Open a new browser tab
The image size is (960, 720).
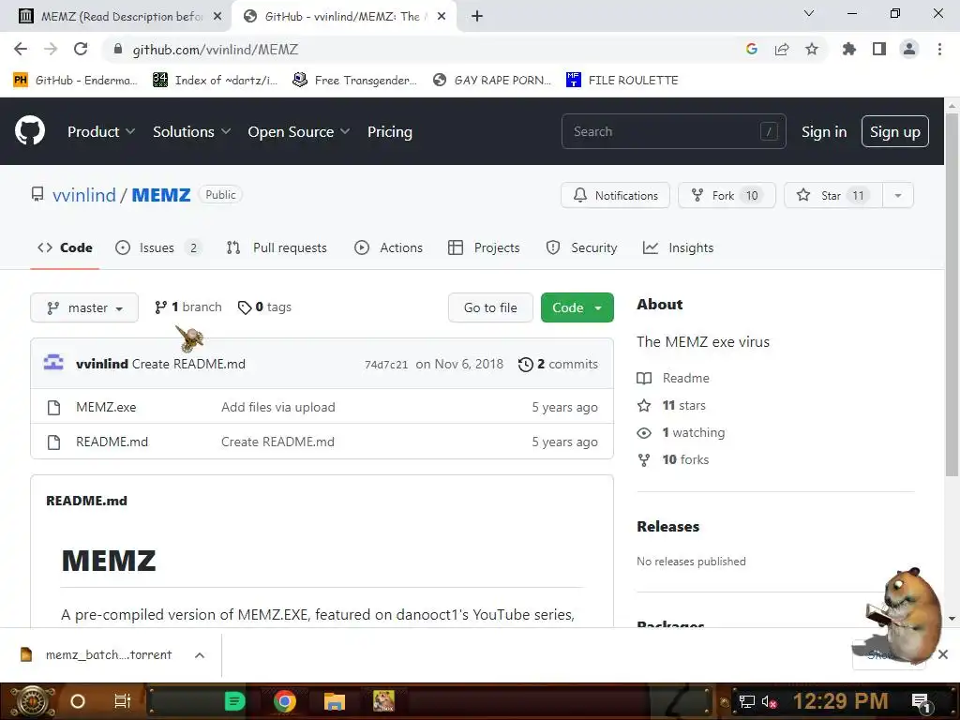[477, 16]
